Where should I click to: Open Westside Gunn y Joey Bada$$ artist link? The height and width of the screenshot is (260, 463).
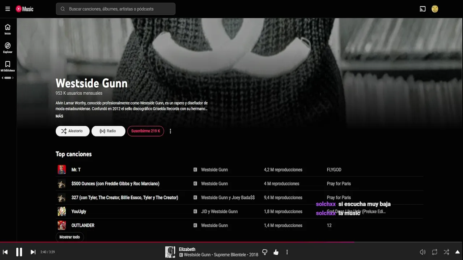[x=228, y=198]
